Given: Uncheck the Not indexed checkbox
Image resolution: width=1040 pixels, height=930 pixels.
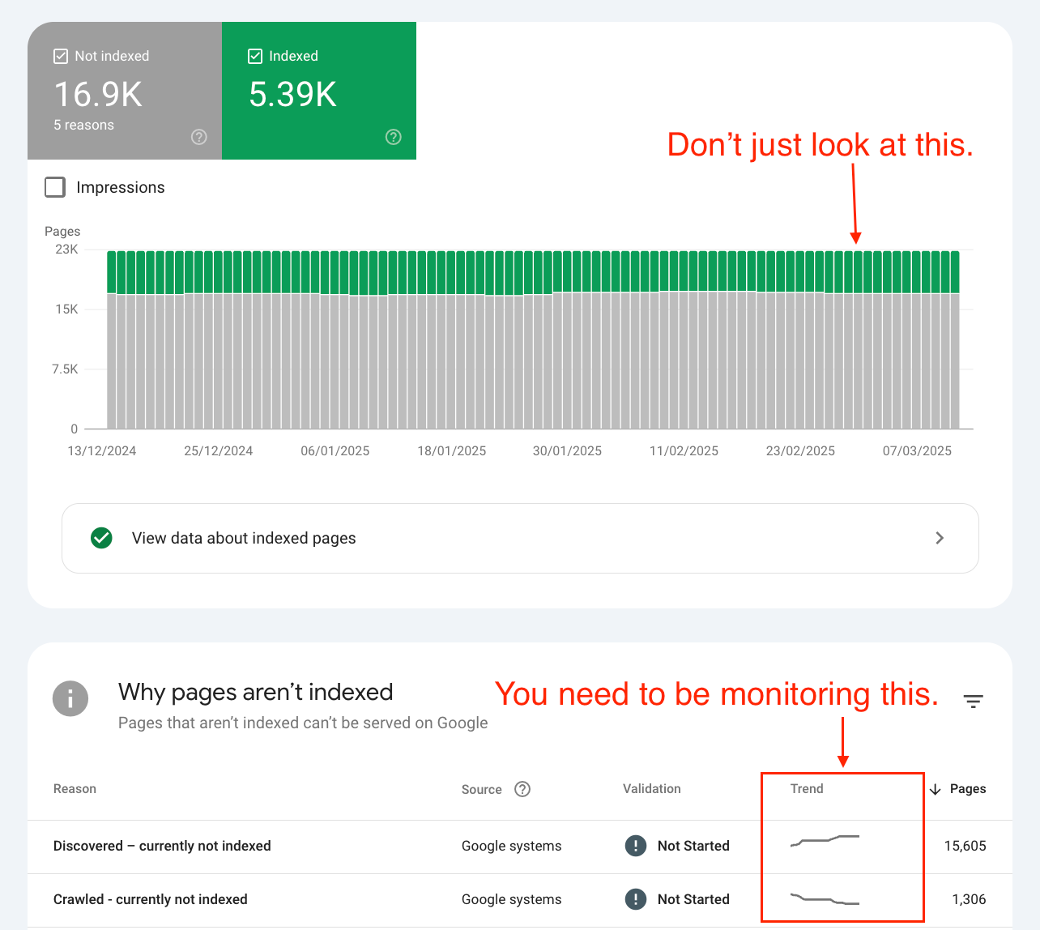Looking at the screenshot, I should [x=61, y=56].
